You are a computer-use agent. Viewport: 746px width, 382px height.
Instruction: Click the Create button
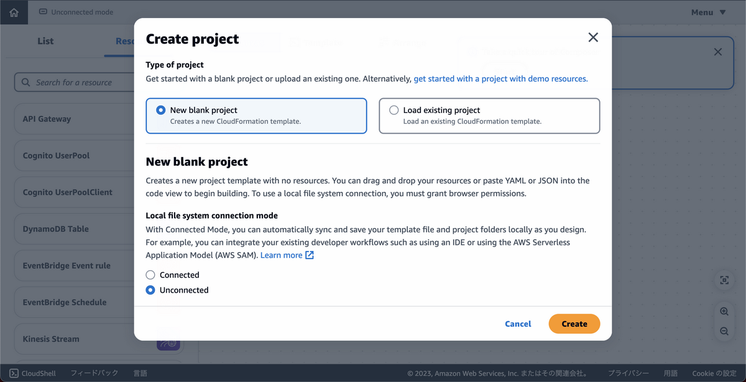pyautogui.click(x=574, y=324)
